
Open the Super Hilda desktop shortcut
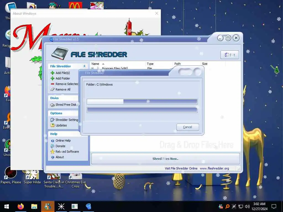pos(32,177)
